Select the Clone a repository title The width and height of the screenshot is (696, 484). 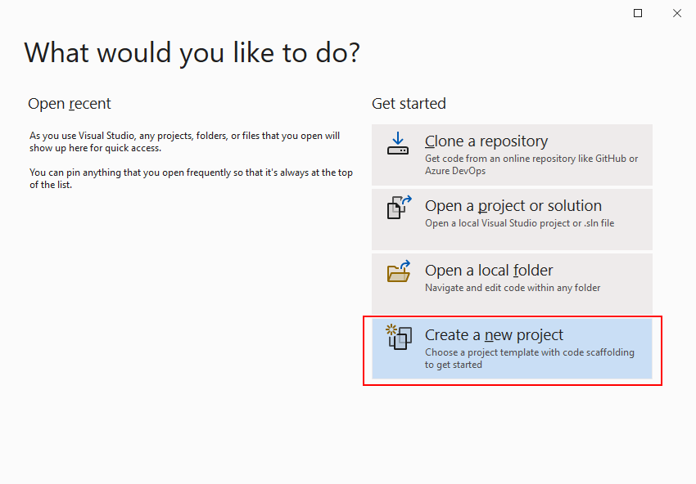click(x=486, y=141)
